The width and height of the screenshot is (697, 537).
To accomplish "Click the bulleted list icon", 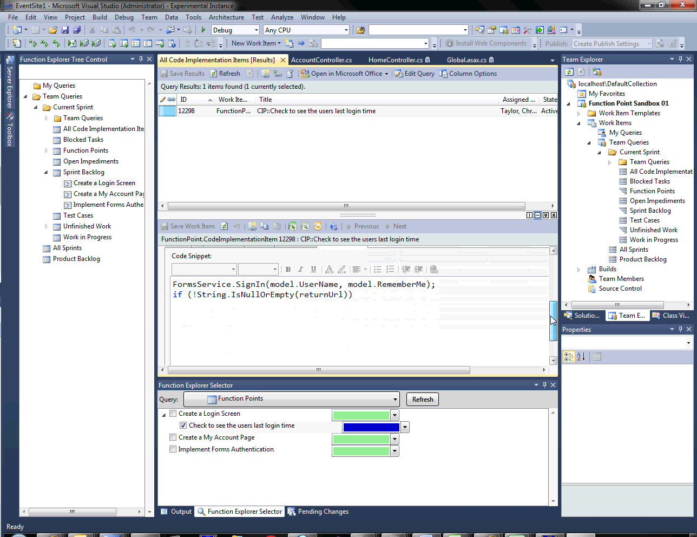I will click(x=378, y=269).
